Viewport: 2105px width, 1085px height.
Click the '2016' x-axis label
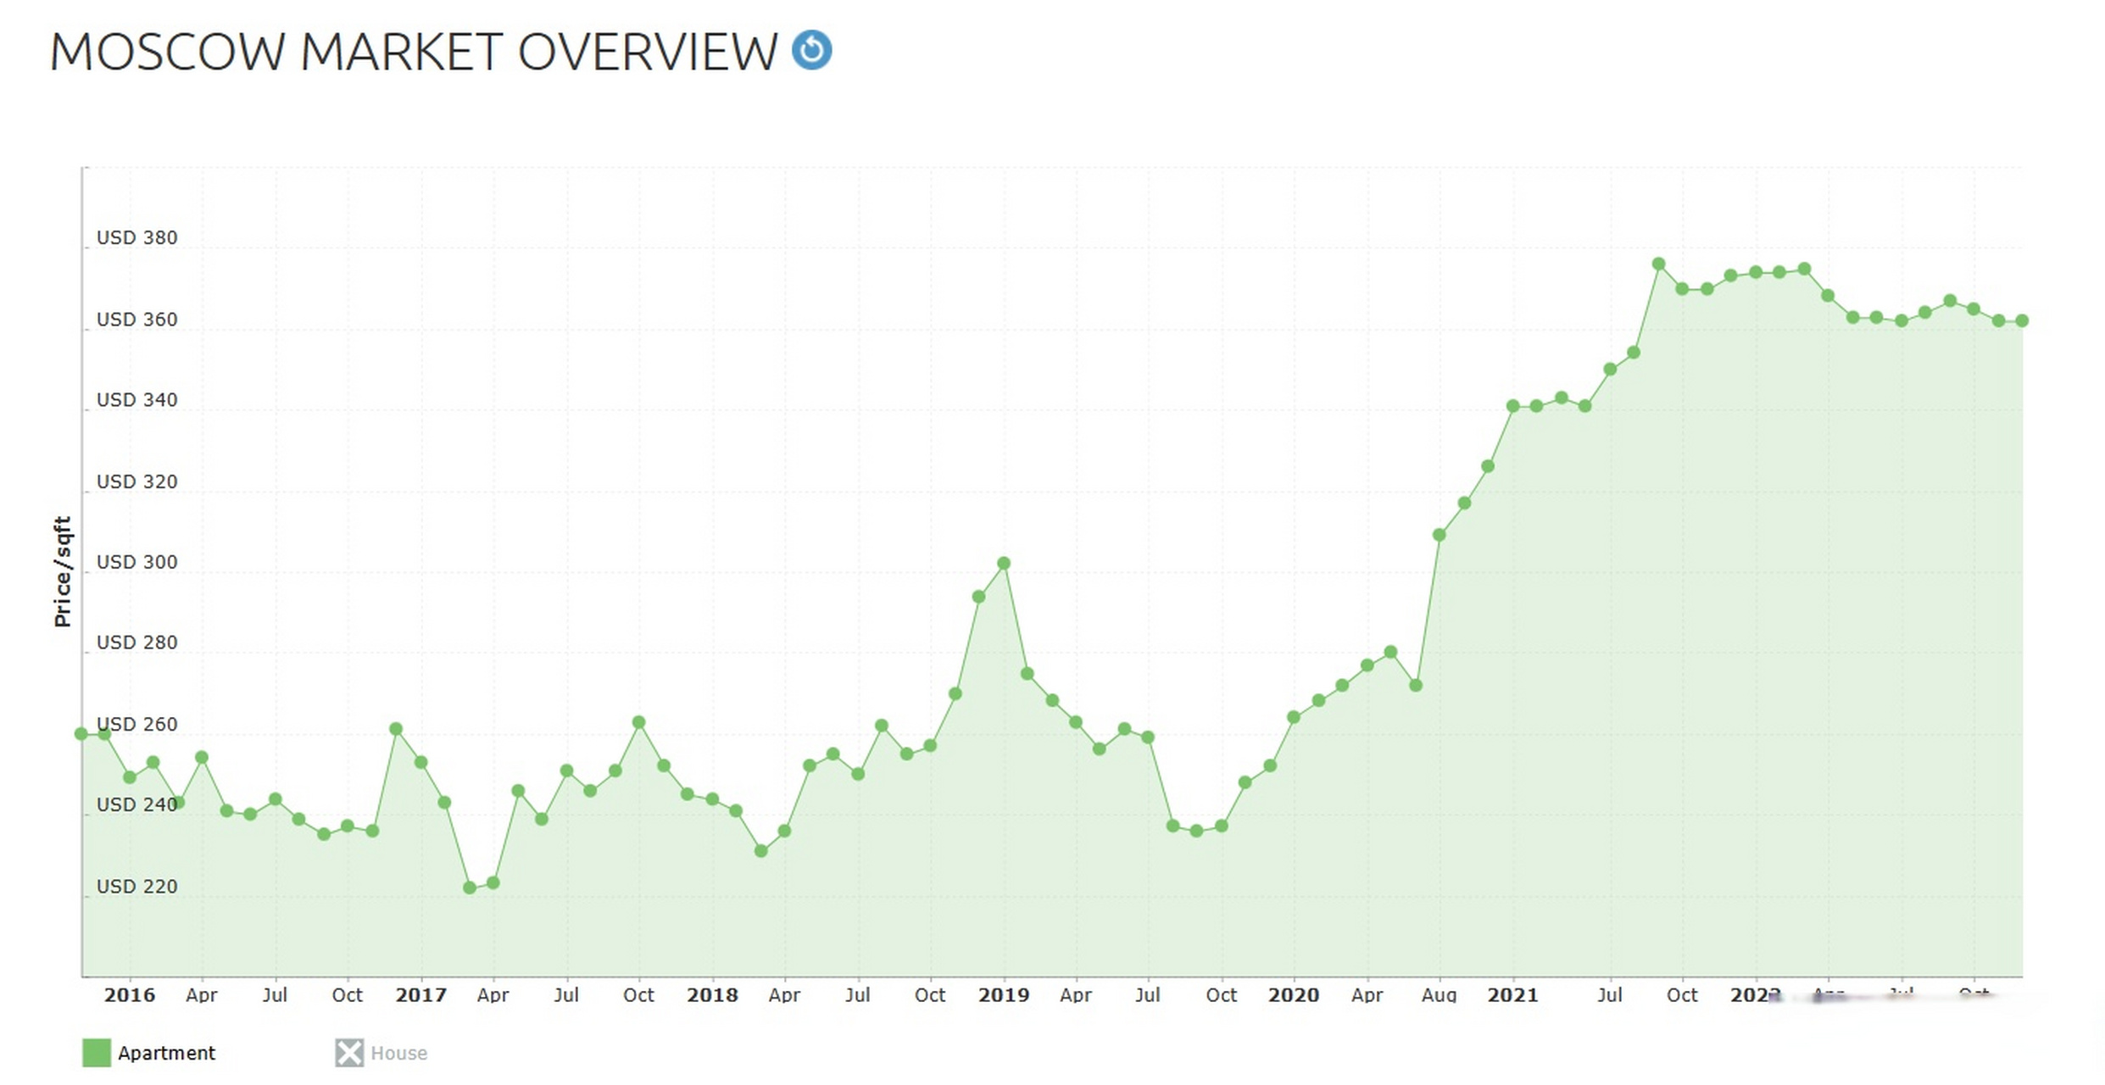[x=130, y=995]
